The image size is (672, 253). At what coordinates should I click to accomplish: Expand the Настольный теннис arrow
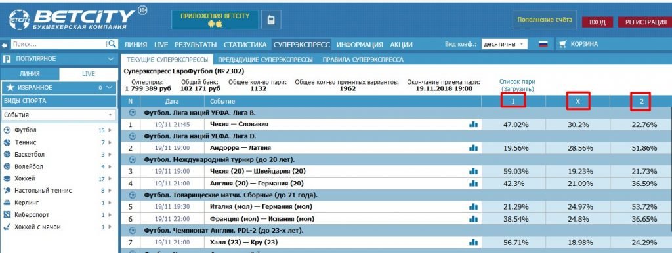110,191
